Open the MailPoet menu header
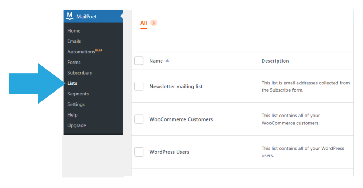The height and width of the screenshot is (188, 363). click(93, 16)
